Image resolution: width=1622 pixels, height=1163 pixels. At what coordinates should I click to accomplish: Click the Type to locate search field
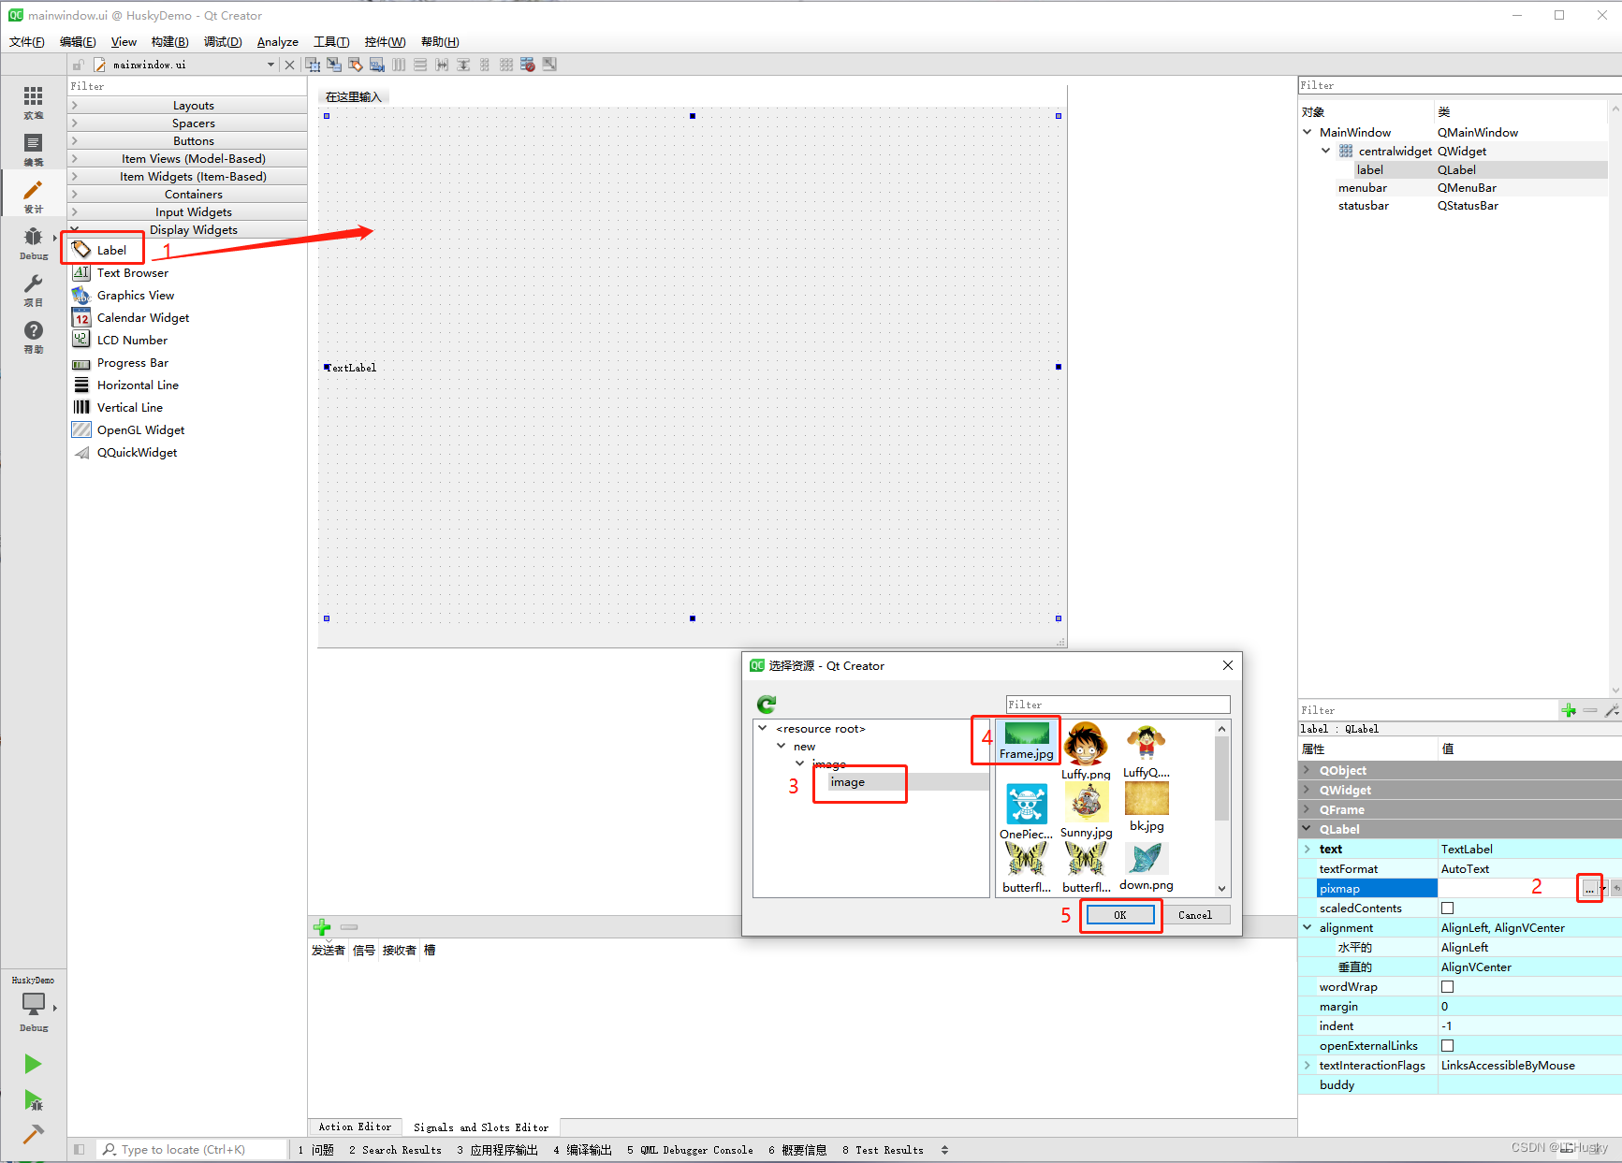click(192, 1150)
